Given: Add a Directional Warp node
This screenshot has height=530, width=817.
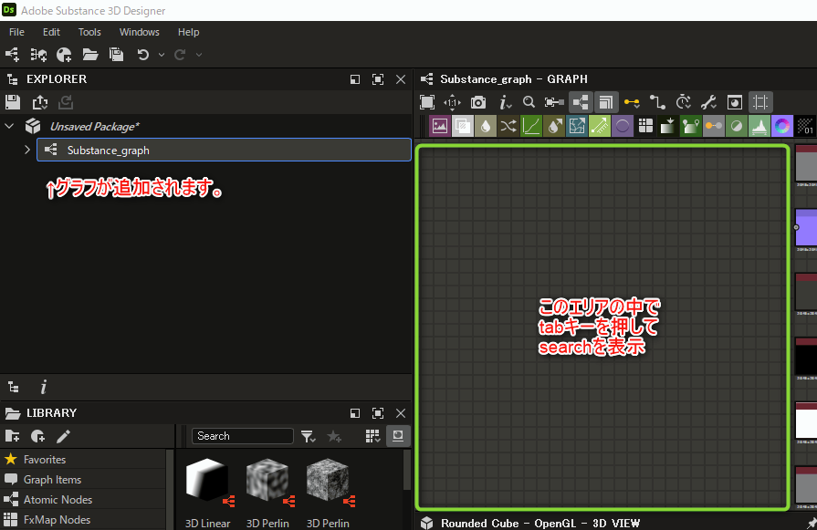Looking at the screenshot, I should point(577,126).
